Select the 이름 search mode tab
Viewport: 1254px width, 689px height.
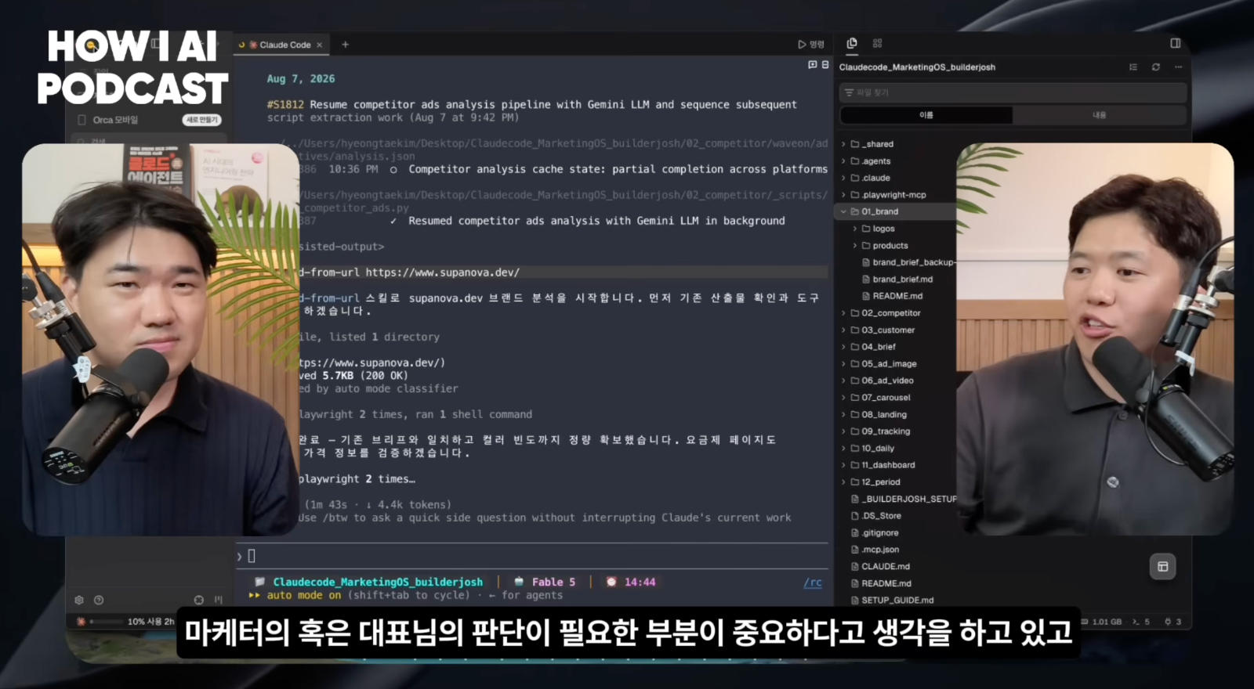[926, 115]
